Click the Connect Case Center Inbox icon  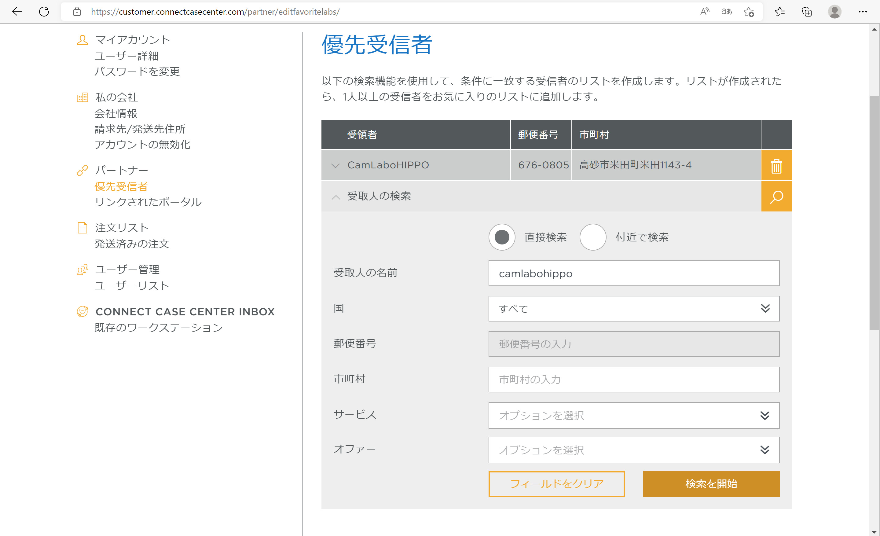(x=82, y=311)
